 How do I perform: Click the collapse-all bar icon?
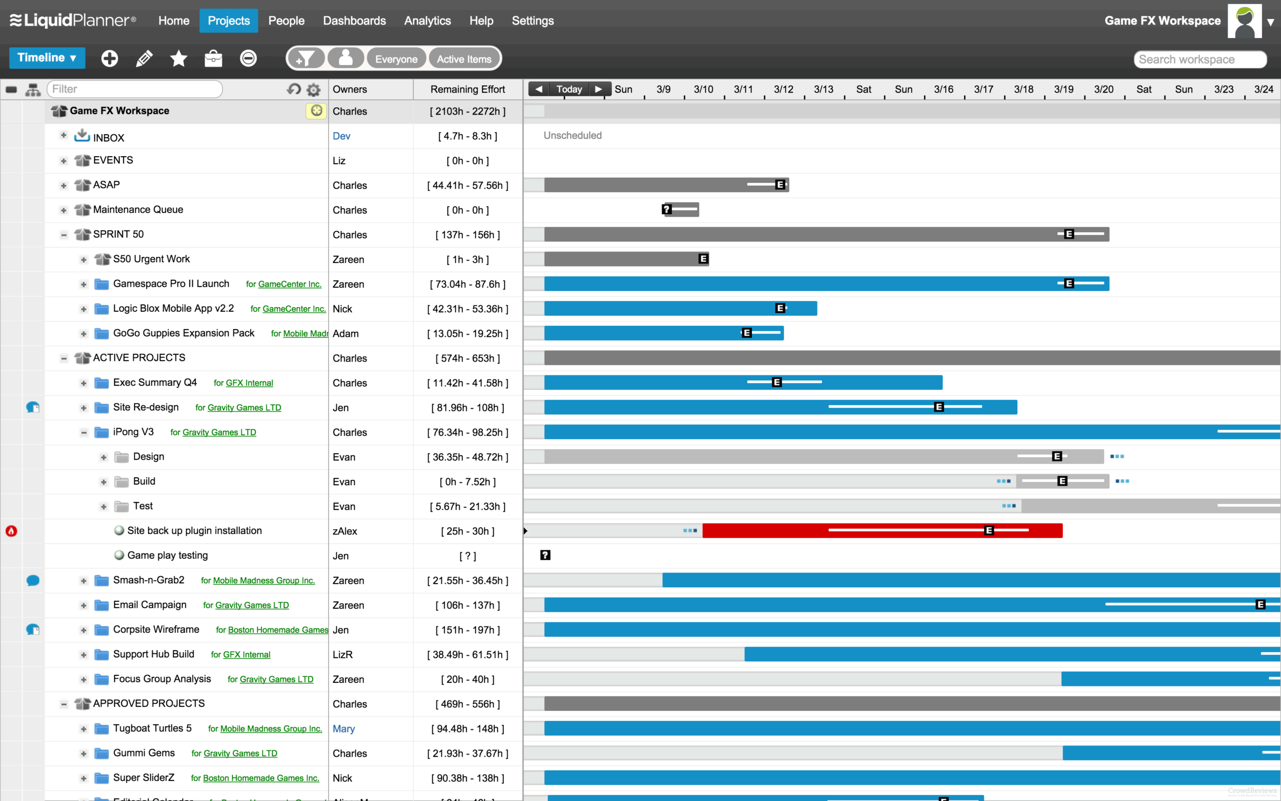(x=11, y=90)
